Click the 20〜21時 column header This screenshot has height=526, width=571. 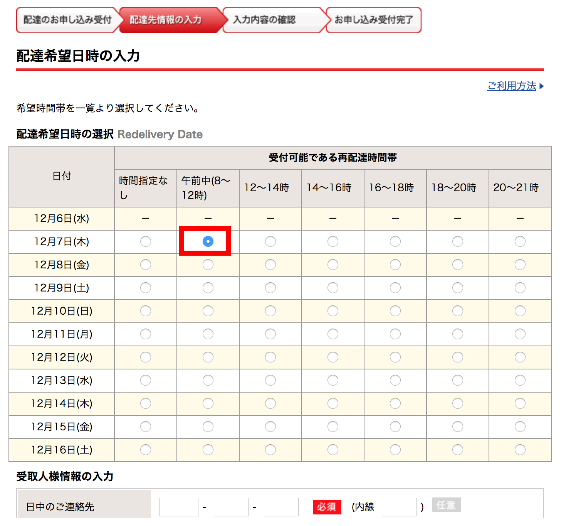[x=520, y=188]
